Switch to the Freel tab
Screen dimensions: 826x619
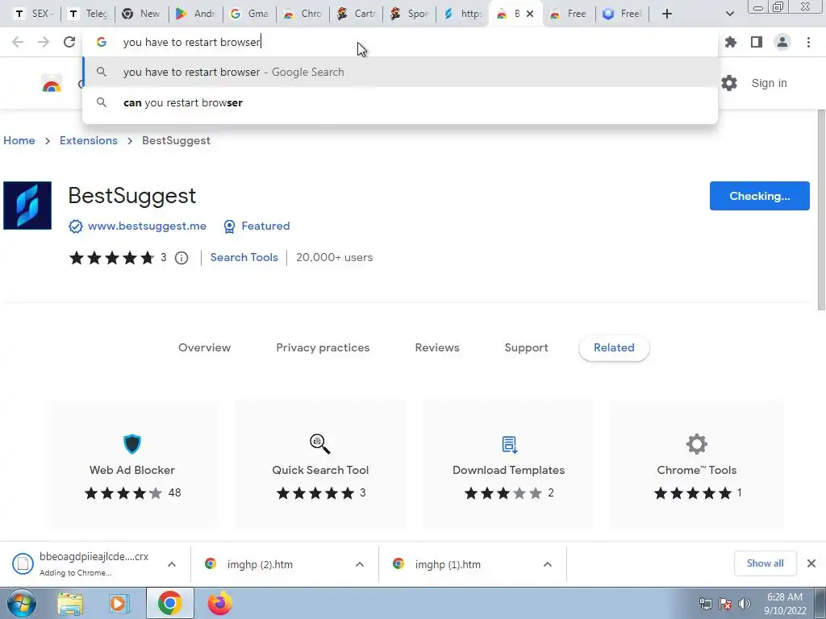coord(623,14)
